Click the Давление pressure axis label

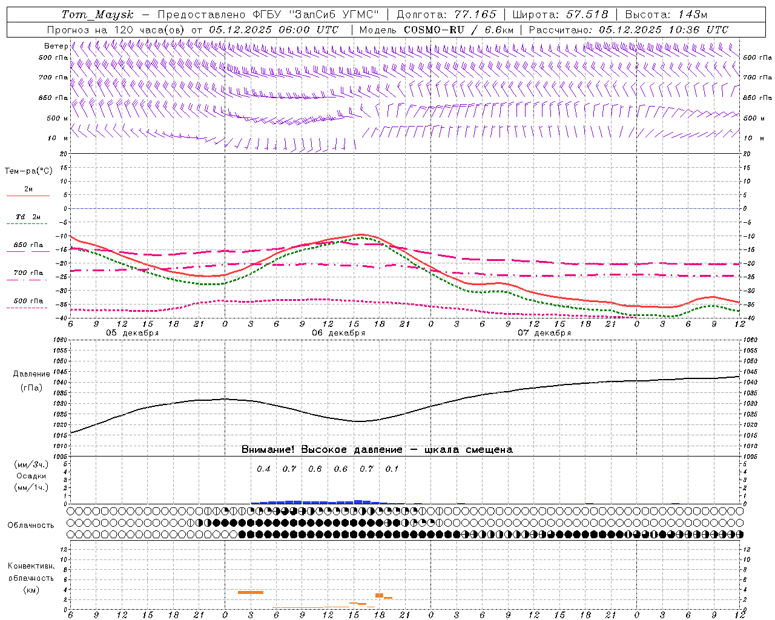tap(31, 374)
